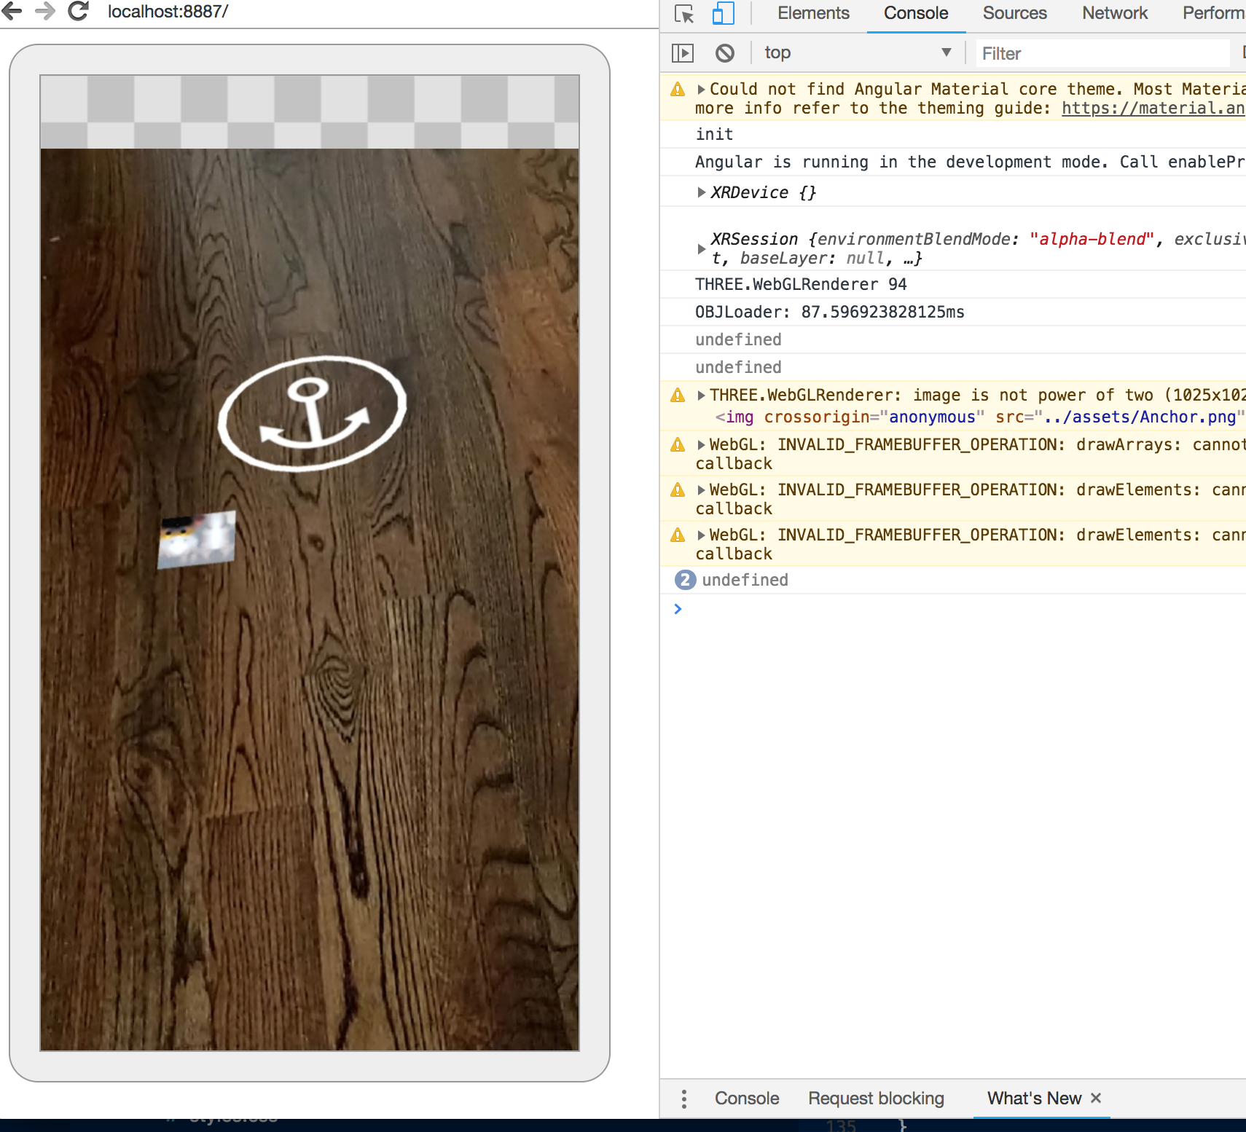Open the Angular Material theming guide link
Screen dimensions: 1246x1132
pos(1151,108)
